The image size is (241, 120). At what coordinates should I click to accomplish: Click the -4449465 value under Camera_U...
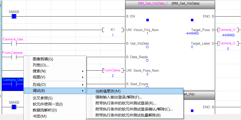tap(228, 35)
